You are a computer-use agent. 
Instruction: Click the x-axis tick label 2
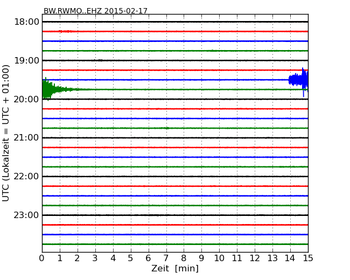[x=77, y=258]
